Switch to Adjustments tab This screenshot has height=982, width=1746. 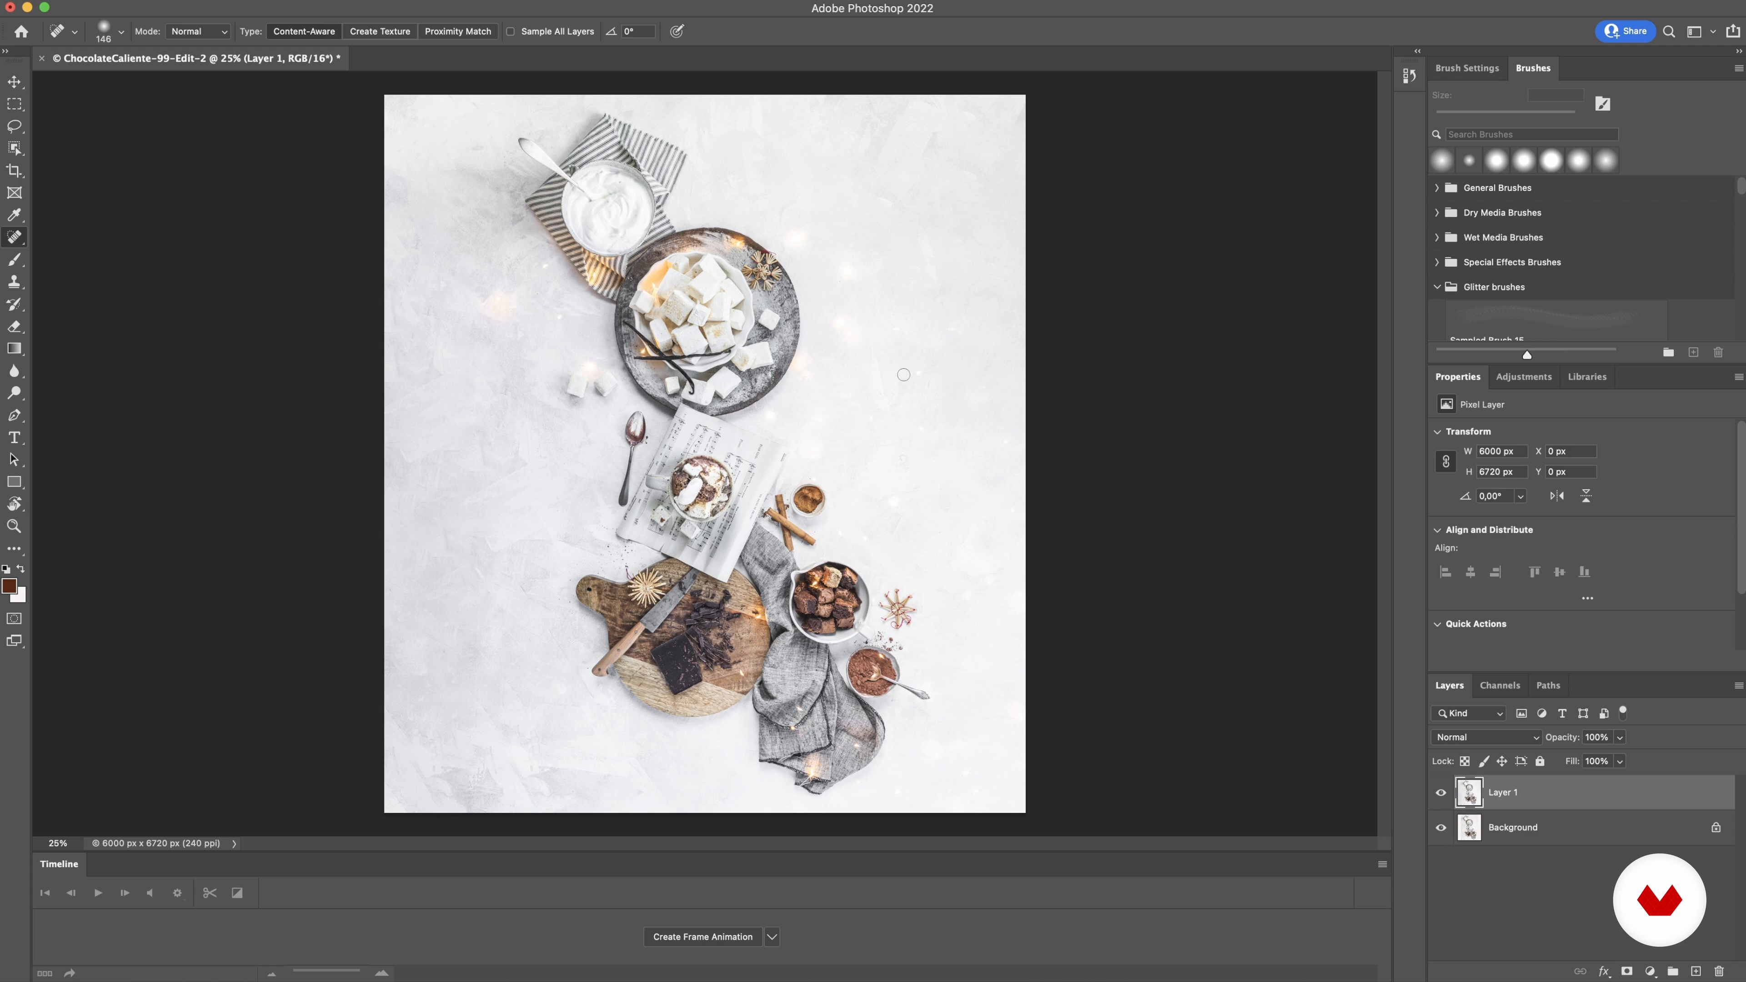point(1524,377)
